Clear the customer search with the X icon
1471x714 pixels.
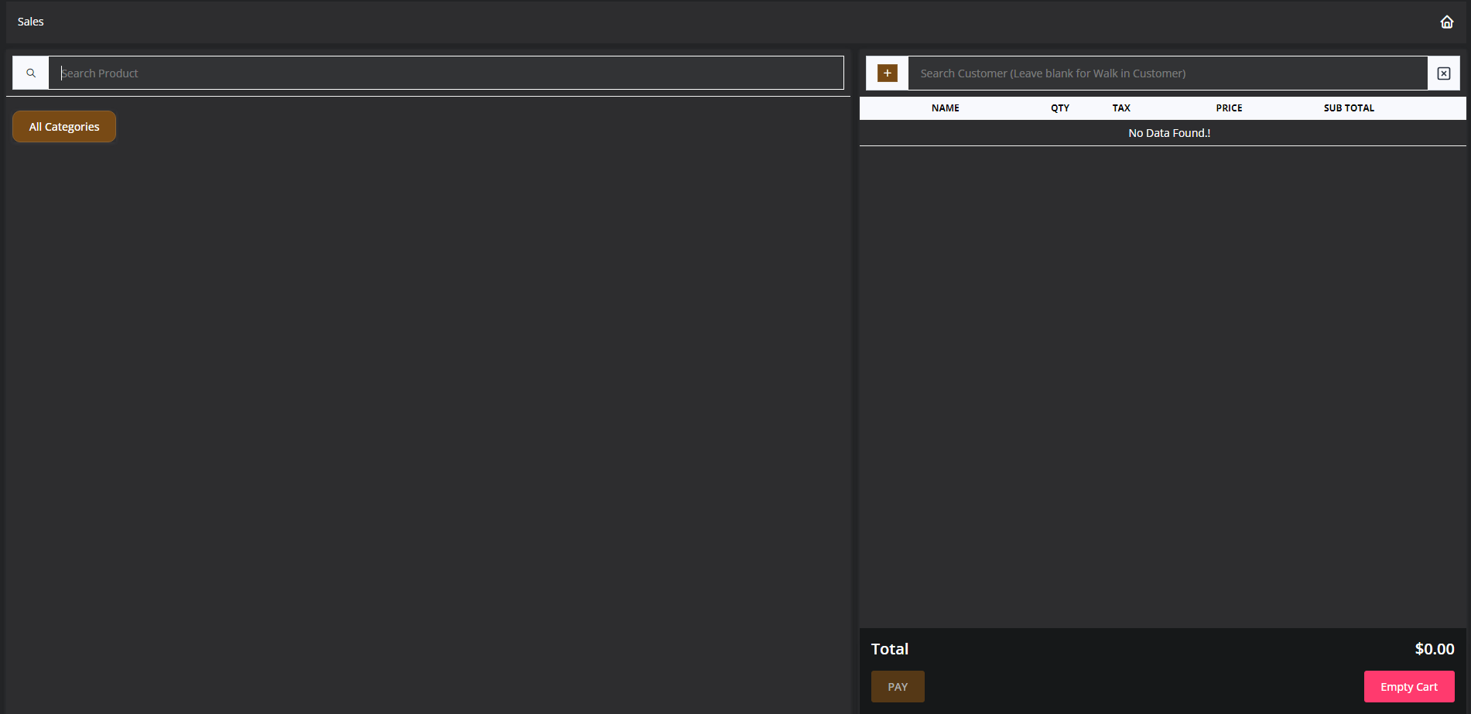coord(1443,73)
